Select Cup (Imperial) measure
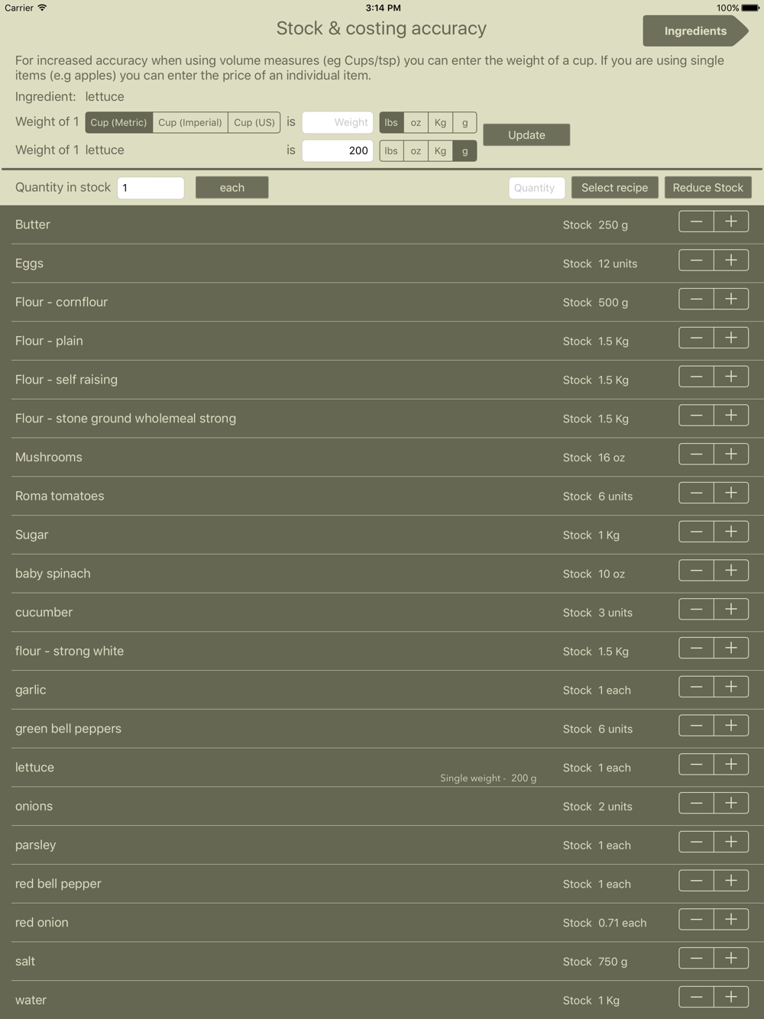Viewport: 764px width, 1019px height. 190,122
